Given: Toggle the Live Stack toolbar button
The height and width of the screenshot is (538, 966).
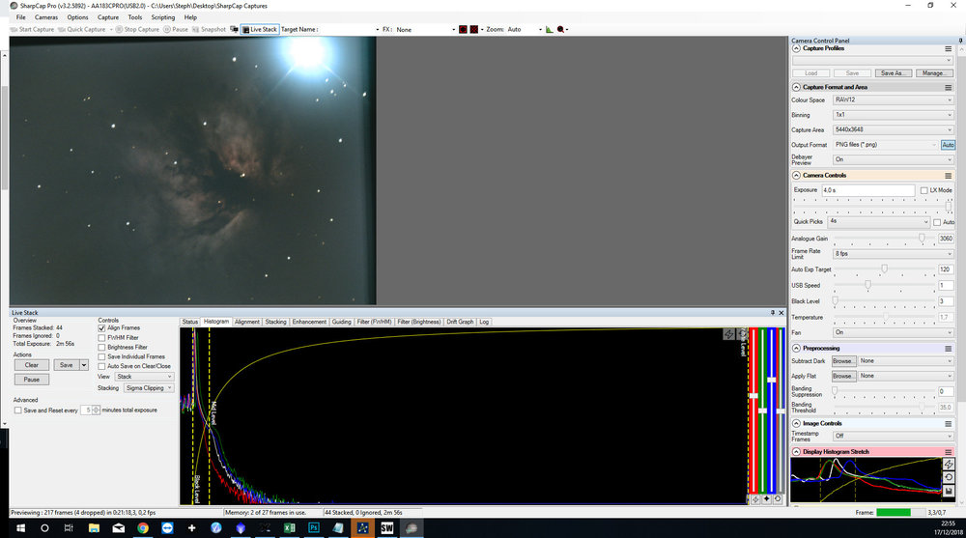Looking at the screenshot, I should click(259, 29).
